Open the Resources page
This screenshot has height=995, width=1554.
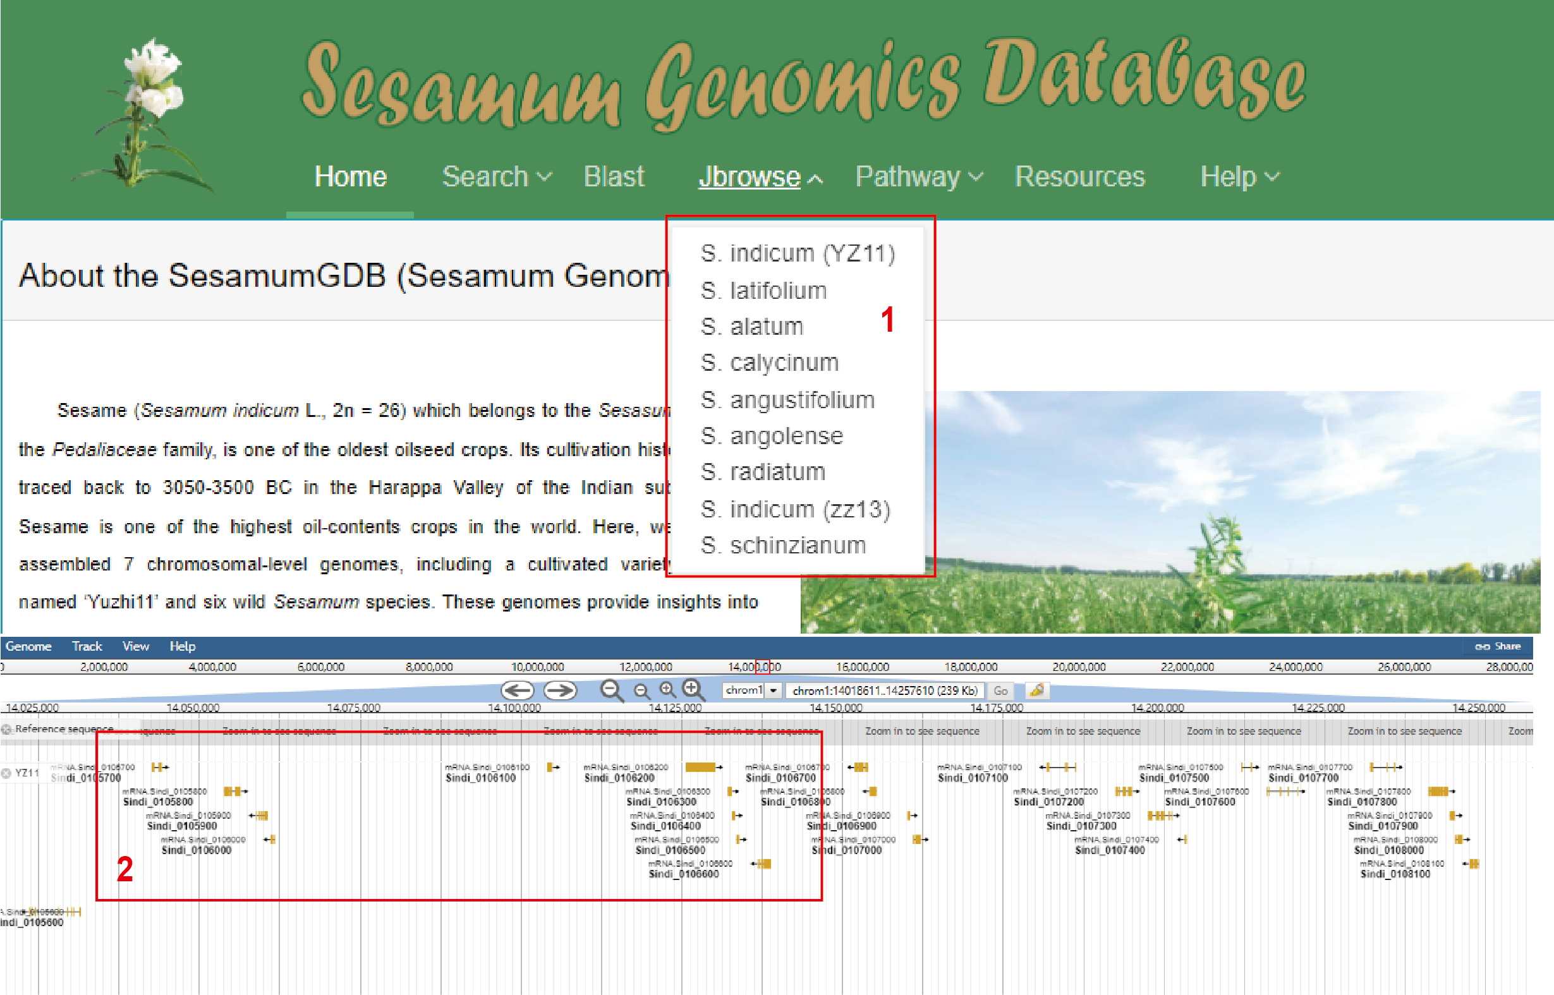(1080, 176)
